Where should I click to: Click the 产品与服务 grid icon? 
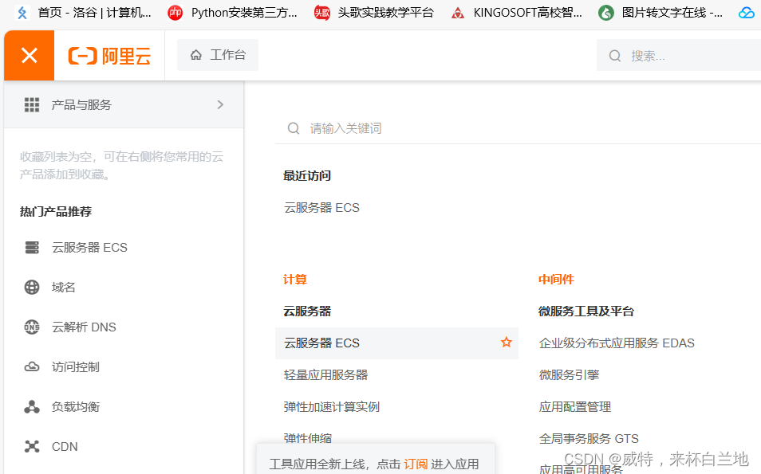click(x=32, y=104)
